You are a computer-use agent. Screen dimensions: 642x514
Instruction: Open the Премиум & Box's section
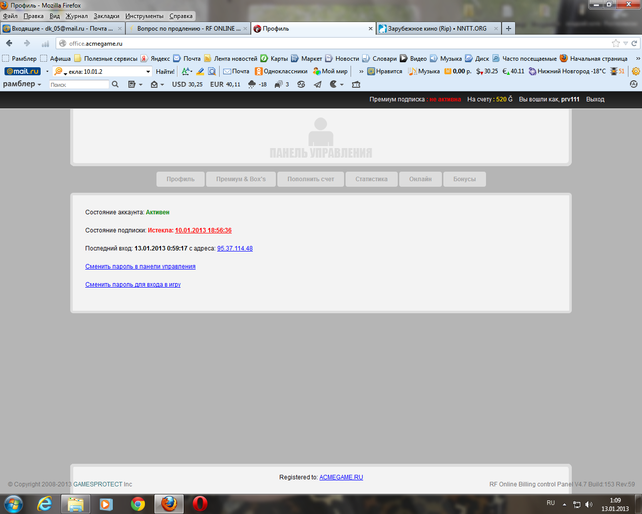tap(241, 179)
